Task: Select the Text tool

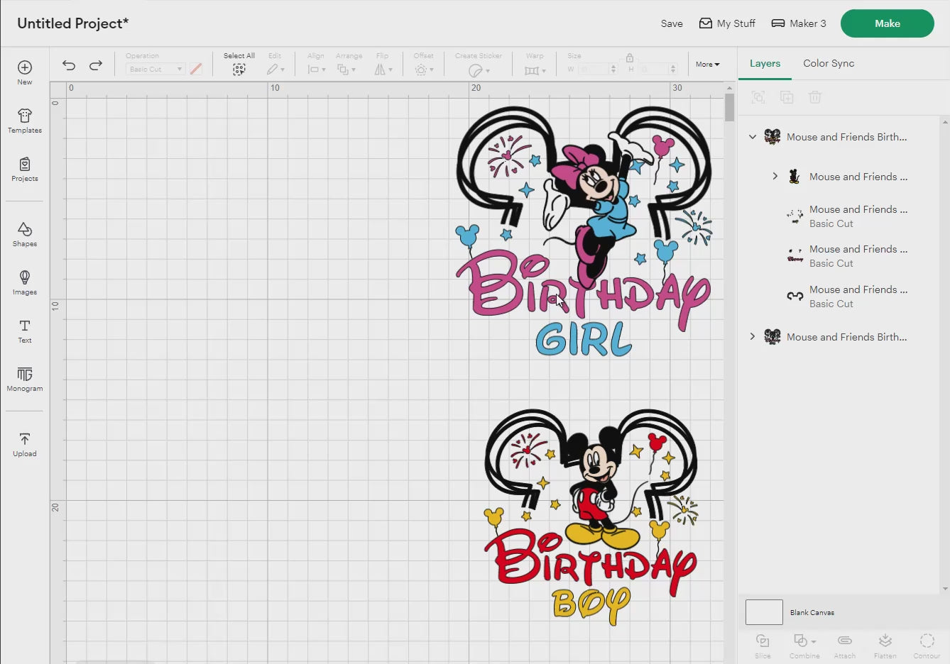Action: pyautogui.click(x=25, y=331)
